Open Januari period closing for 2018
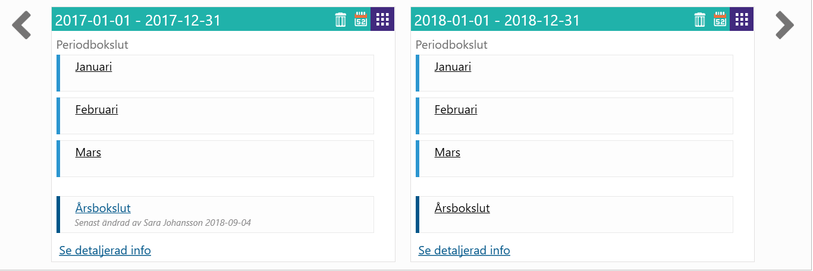Image resolution: width=813 pixels, height=271 pixels. click(x=453, y=67)
